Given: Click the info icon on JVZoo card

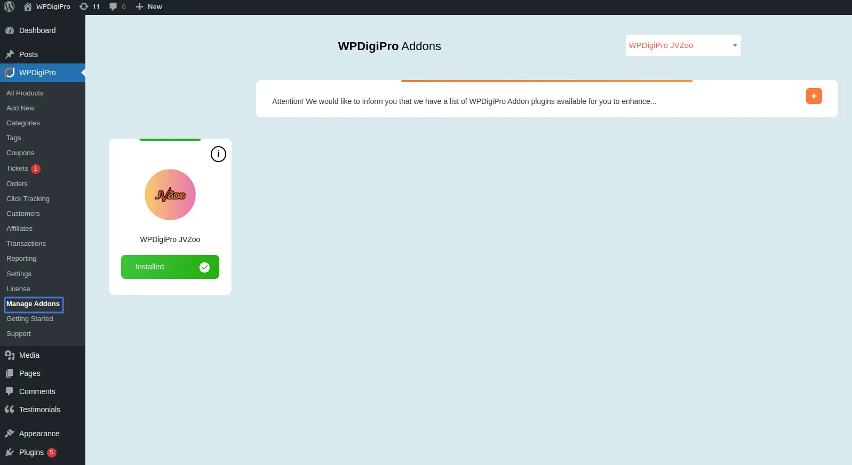Looking at the screenshot, I should pyautogui.click(x=218, y=154).
